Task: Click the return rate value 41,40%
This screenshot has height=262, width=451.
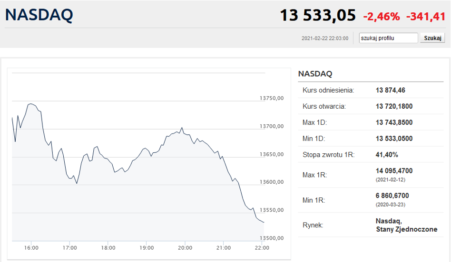Action: tap(387, 155)
